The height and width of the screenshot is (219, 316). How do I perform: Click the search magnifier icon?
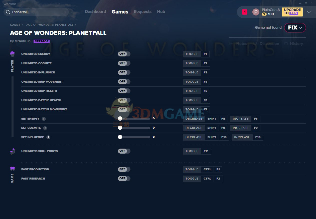(x=8, y=12)
